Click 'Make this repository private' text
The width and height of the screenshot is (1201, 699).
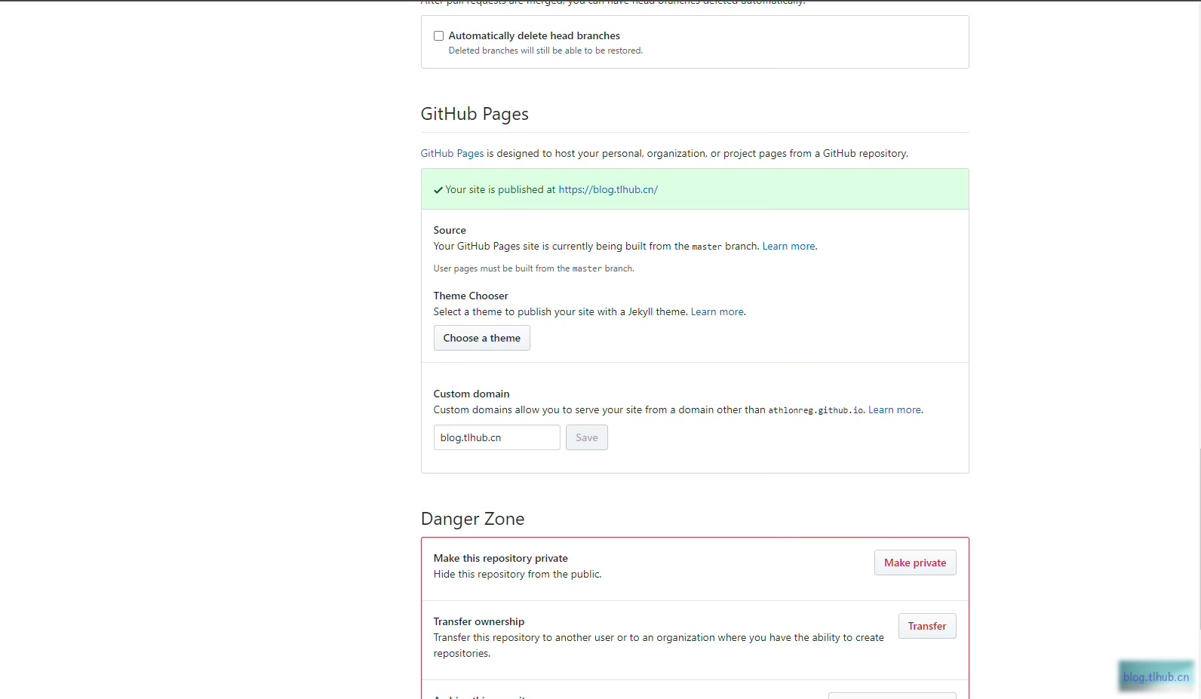pos(501,558)
